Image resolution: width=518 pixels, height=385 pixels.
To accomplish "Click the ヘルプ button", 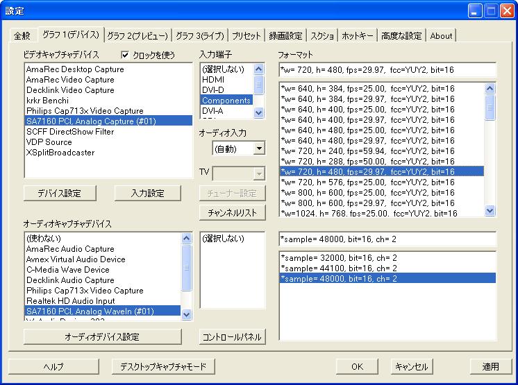I will point(53,366).
